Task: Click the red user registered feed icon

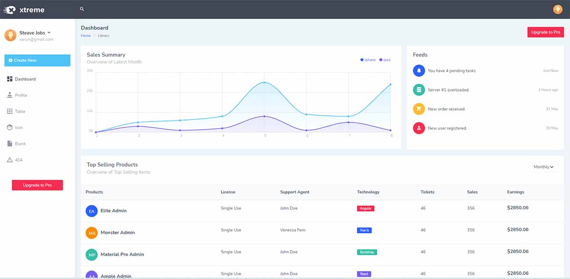Action: pyautogui.click(x=419, y=128)
